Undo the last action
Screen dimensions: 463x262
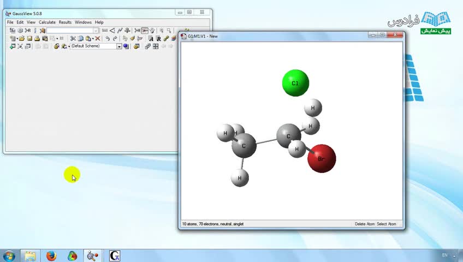pos(108,38)
